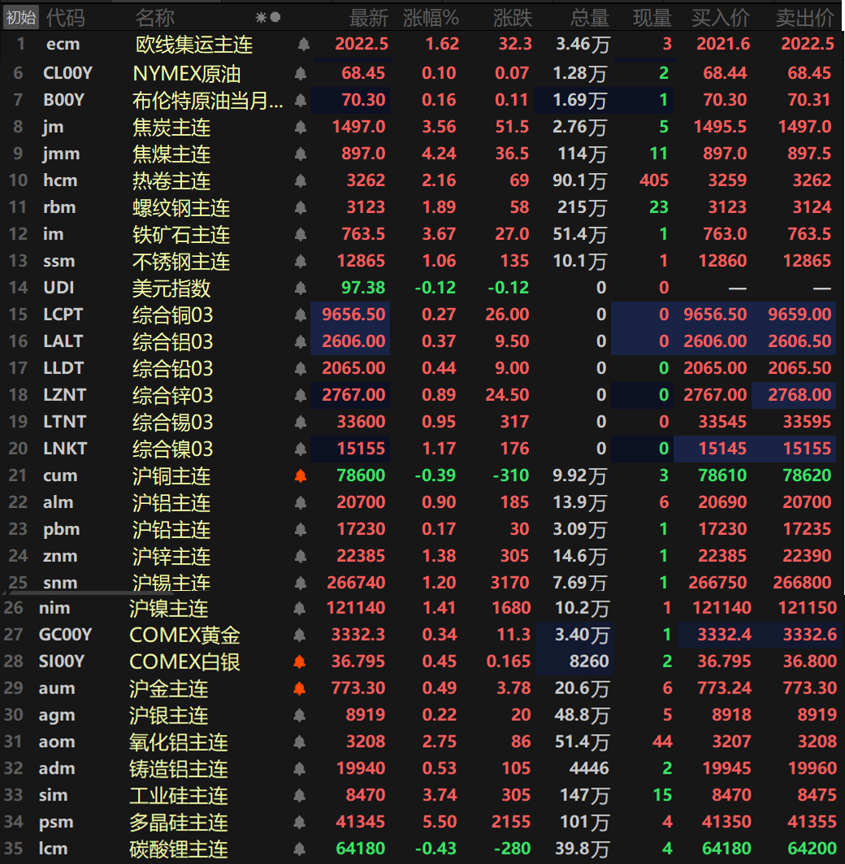Click the code GC00Y

pos(65,635)
